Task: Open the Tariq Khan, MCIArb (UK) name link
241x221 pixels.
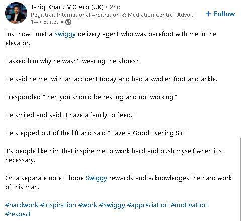Action: 67,7
